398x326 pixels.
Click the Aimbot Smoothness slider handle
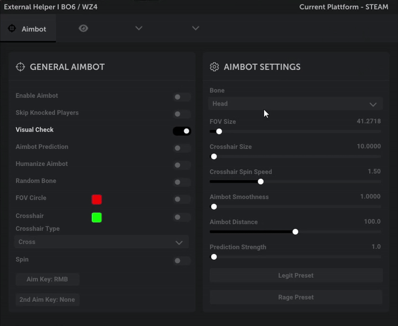[x=214, y=207]
